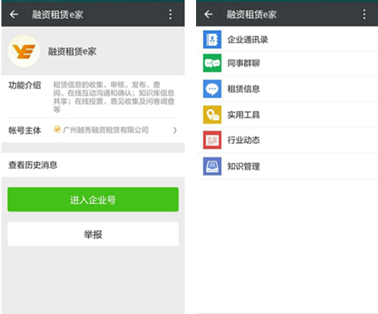Open the left screen three-dot menu
The width and height of the screenshot is (378, 314).
170,15
